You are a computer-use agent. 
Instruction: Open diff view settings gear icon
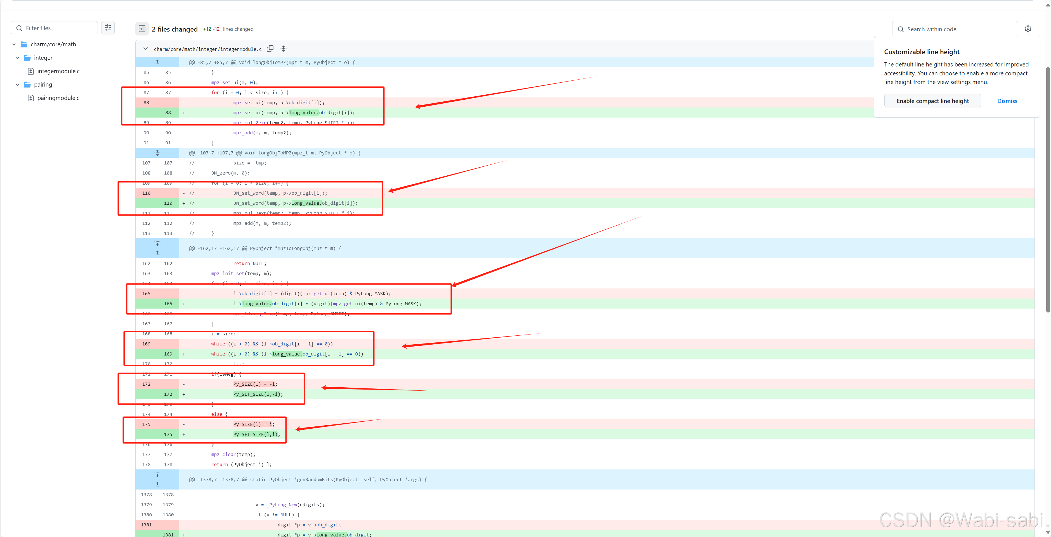pos(1028,29)
